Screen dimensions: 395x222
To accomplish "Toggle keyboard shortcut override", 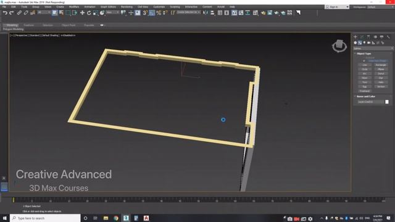I will [x=138, y=13].
